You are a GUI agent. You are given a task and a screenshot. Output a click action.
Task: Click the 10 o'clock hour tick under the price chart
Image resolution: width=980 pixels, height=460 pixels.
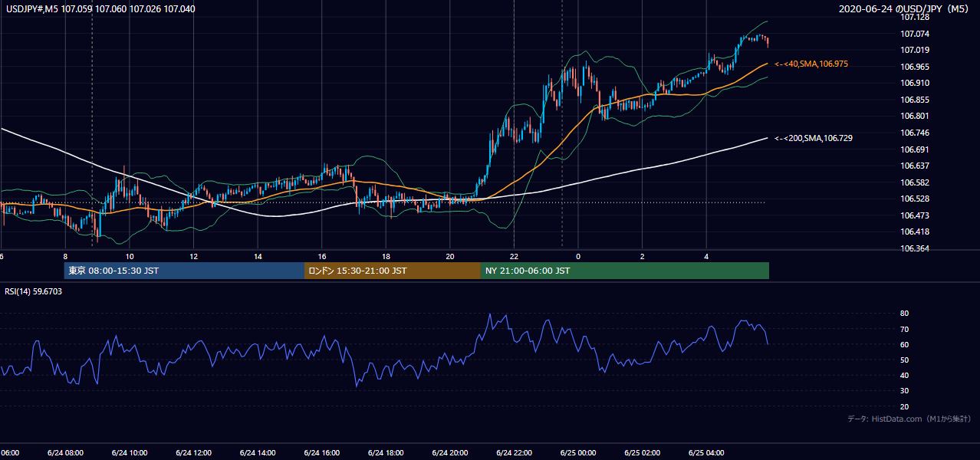point(130,256)
